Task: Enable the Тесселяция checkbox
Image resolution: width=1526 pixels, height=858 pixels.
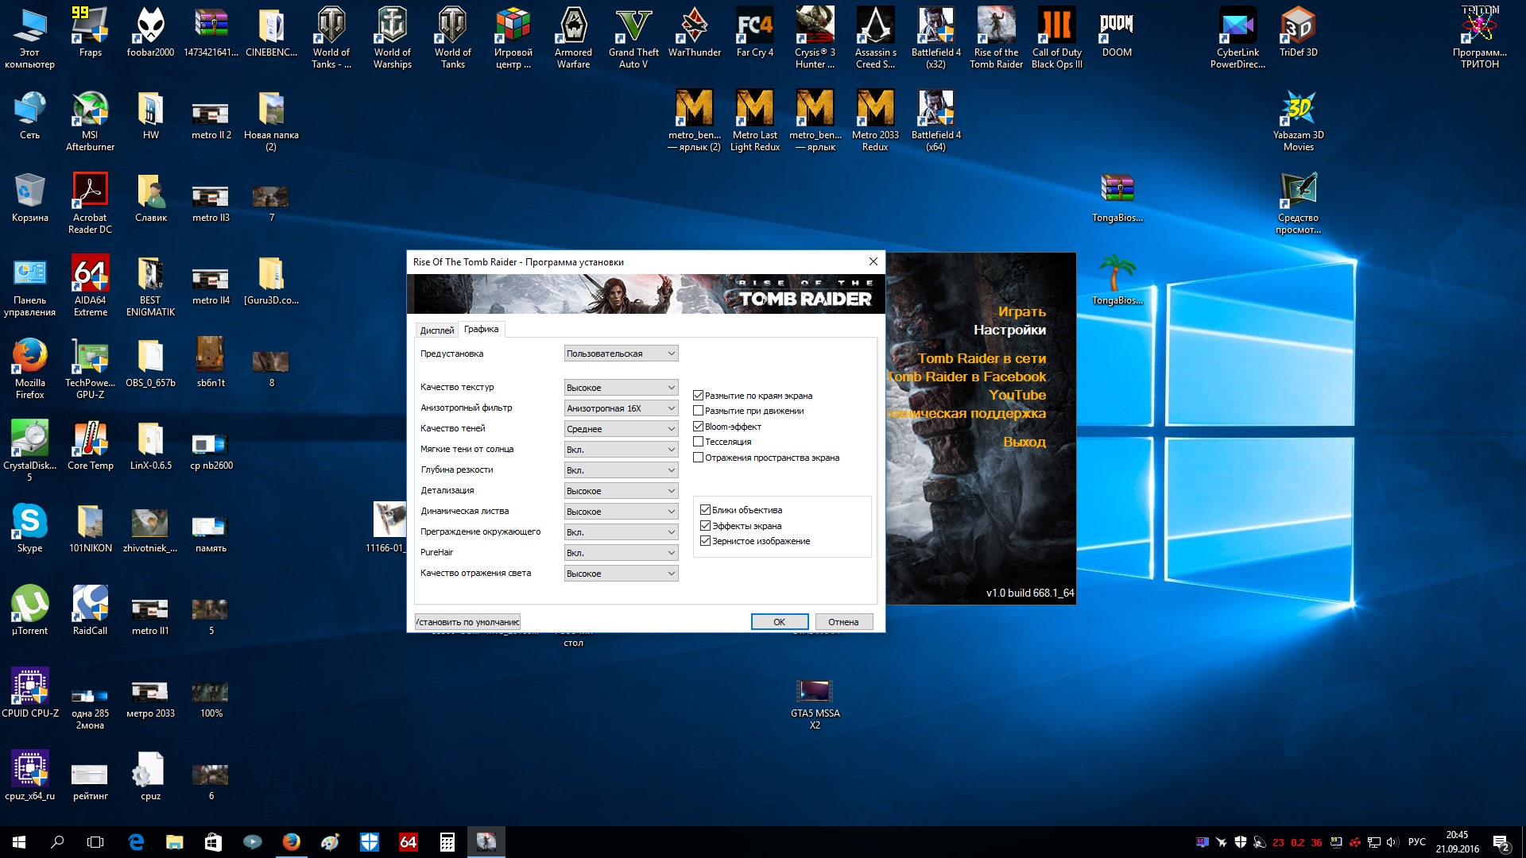Action: coord(699,442)
